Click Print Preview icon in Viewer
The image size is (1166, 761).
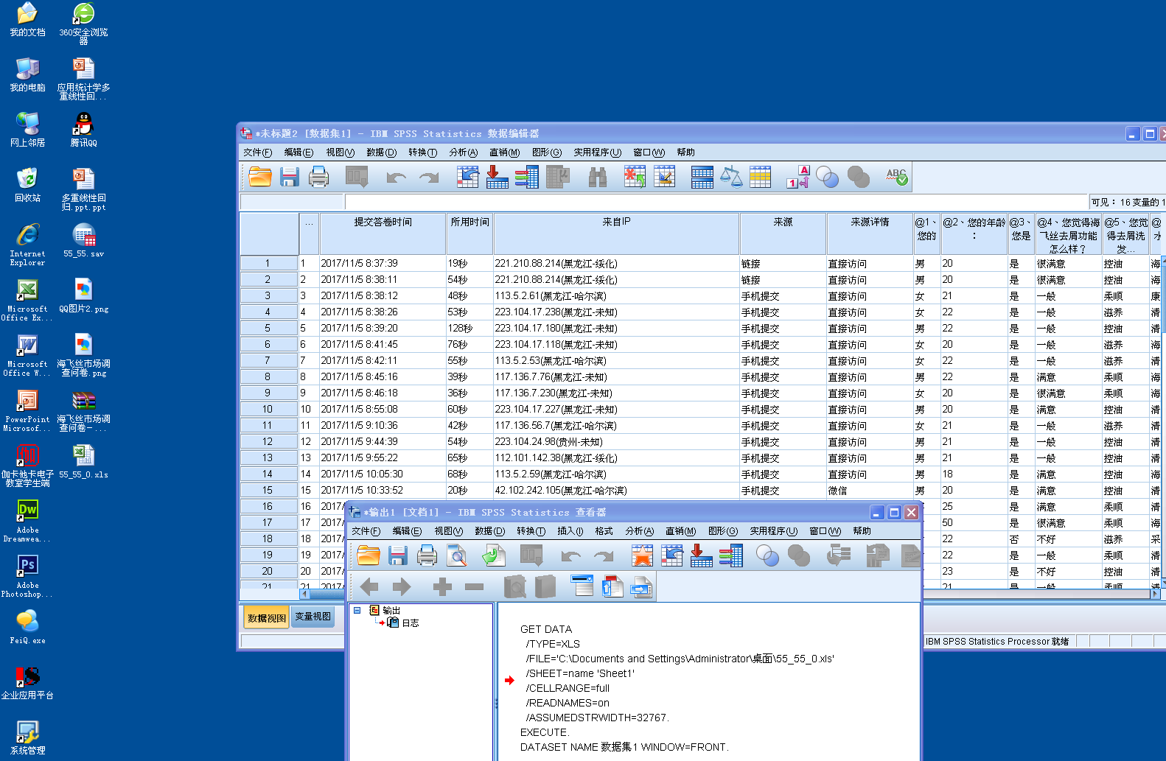click(x=457, y=555)
